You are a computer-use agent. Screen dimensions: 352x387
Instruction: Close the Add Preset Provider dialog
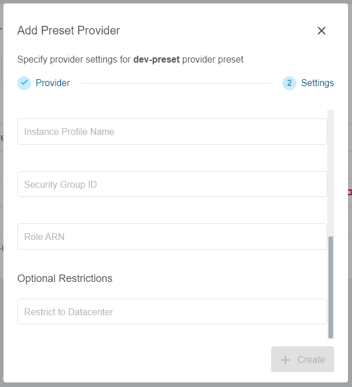[x=322, y=31]
